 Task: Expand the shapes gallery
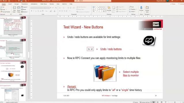point(106,11)
